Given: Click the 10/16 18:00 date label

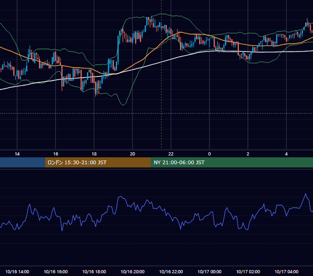Looking at the screenshot, I should (94, 271).
